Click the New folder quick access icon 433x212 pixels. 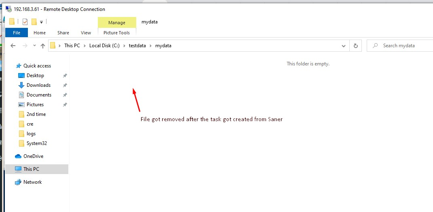pyautogui.click(x=34, y=22)
